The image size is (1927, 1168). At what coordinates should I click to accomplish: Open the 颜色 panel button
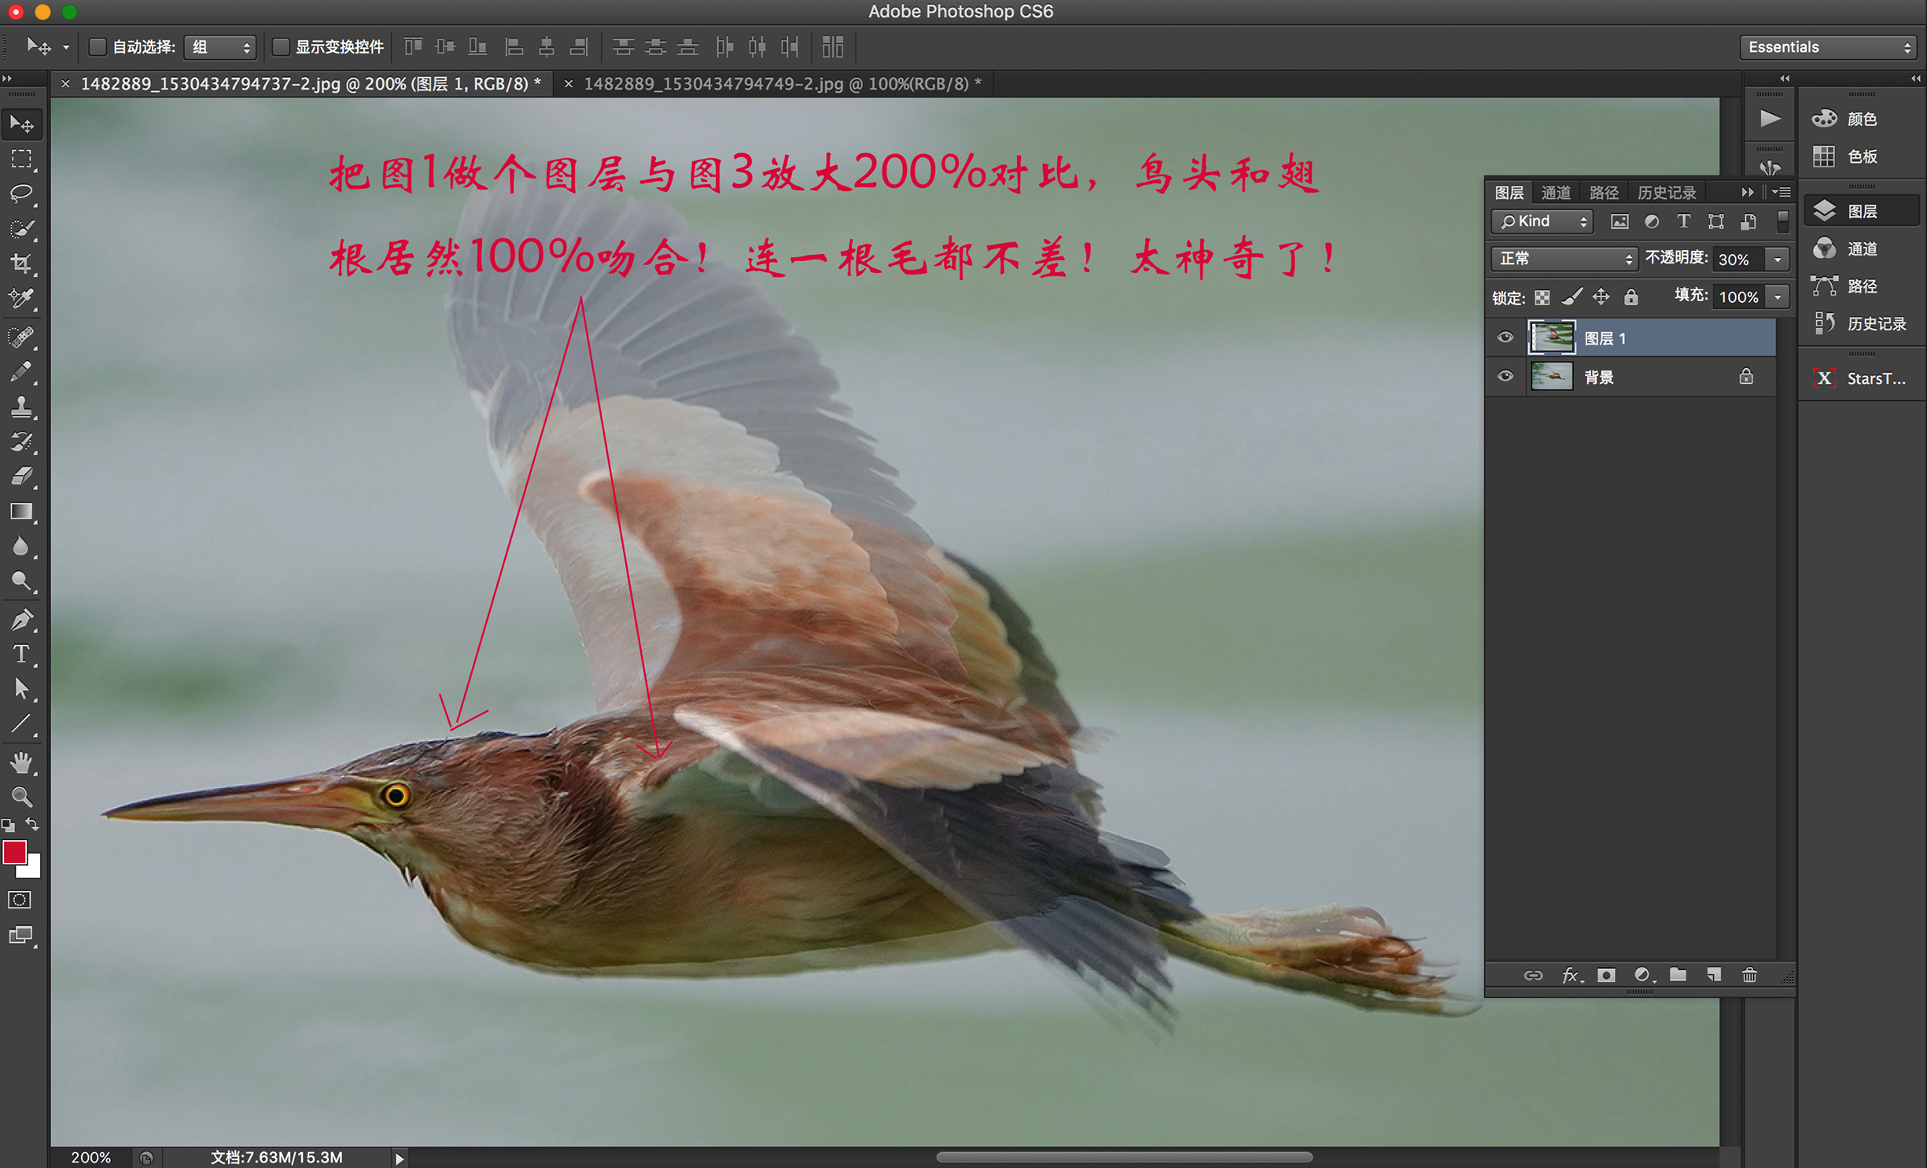click(1862, 119)
